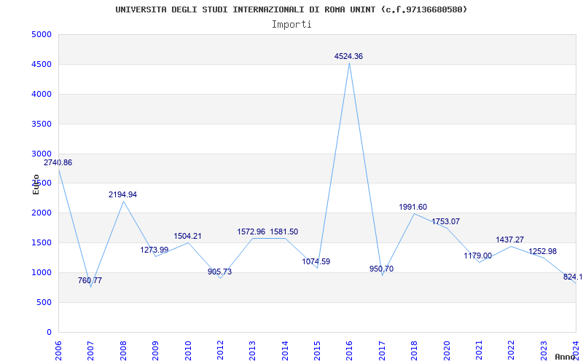Image resolution: width=583 pixels, height=364 pixels.
Task: Select the y-axis value 1000
Action: [42, 272]
